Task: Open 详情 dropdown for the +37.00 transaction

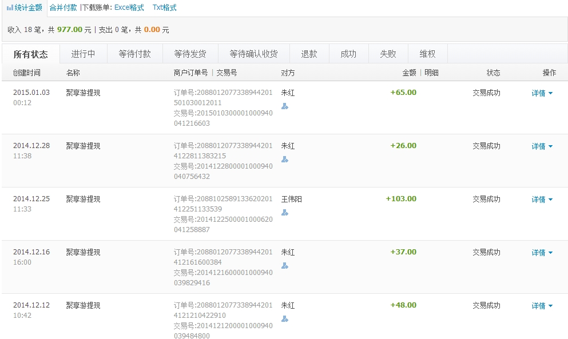Action: point(542,253)
